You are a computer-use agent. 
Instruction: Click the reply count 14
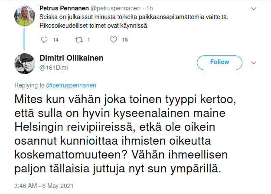(x=55, y=39)
